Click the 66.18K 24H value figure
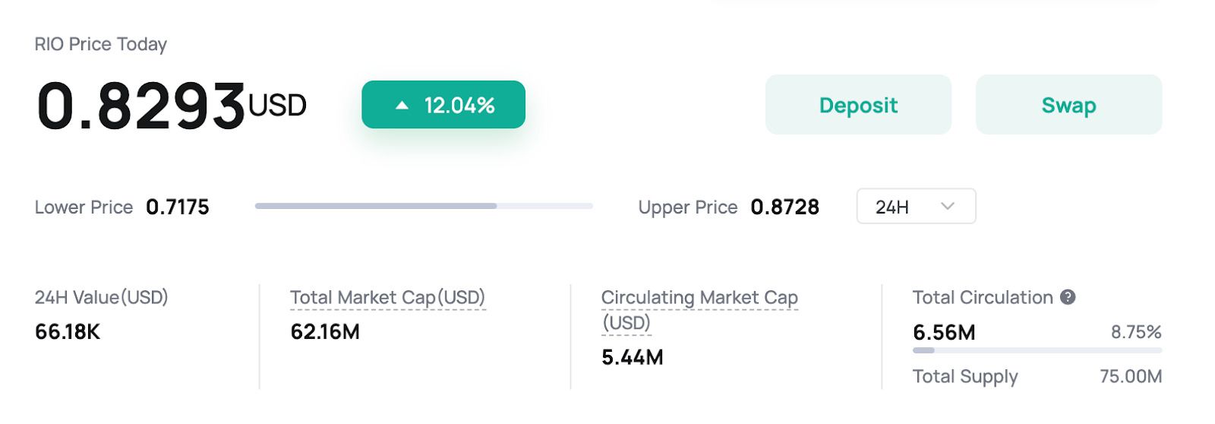This screenshot has width=1215, height=424. (x=68, y=332)
